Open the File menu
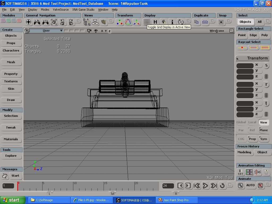Viewport: 272px width, 204px height. [4, 10]
